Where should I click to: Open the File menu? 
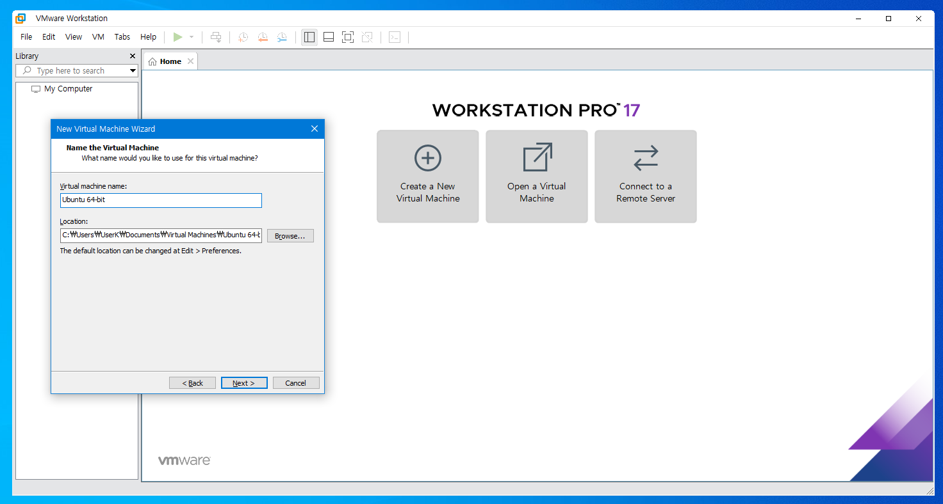pos(26,37)
